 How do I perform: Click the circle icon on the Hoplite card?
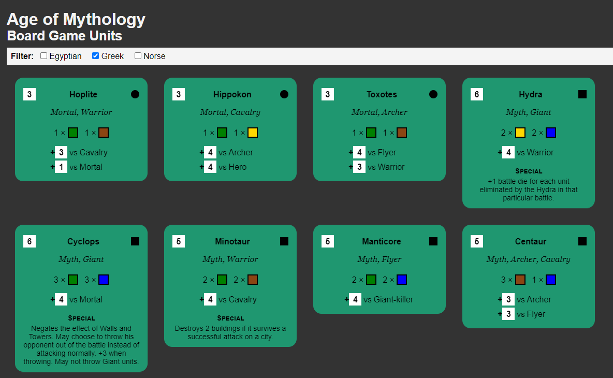coord(135,94)
